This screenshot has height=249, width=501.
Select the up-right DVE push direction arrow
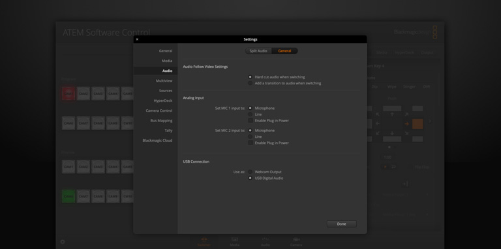point(406,114)
